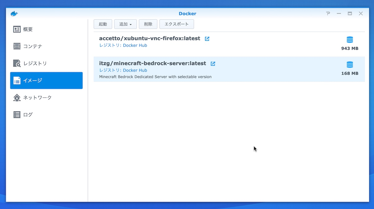374x209 pixels.
Task: Click the 削除 delete button
Action: tap(148, 24)
